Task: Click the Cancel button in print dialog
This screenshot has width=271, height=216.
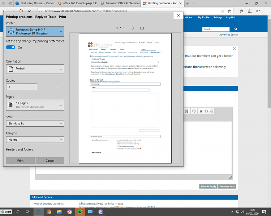Action: coord(50,160)
